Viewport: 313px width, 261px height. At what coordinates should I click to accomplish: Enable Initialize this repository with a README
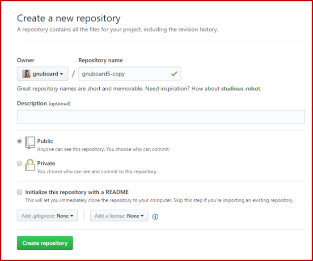(19, 192)
